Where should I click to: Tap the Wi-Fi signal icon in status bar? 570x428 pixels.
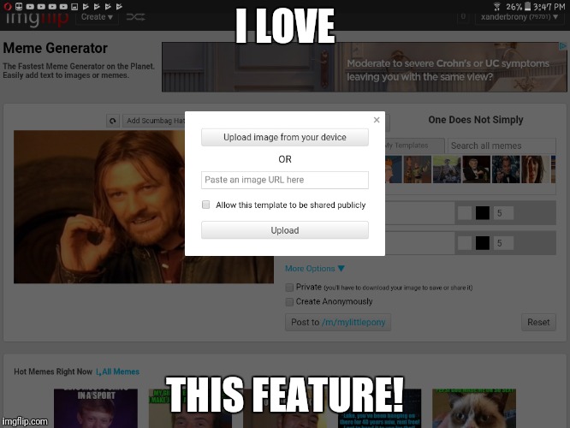[x=497, y=7]
